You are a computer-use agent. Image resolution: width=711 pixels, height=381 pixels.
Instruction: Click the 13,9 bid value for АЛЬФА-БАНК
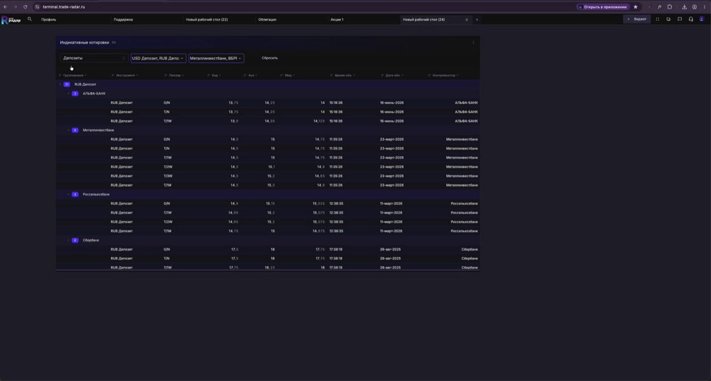coord(234,121)
